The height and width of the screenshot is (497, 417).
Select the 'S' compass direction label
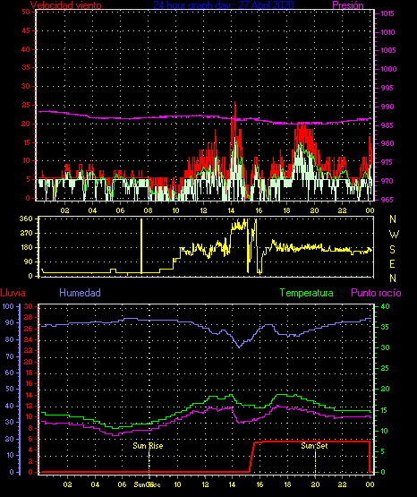click(392, 250)
